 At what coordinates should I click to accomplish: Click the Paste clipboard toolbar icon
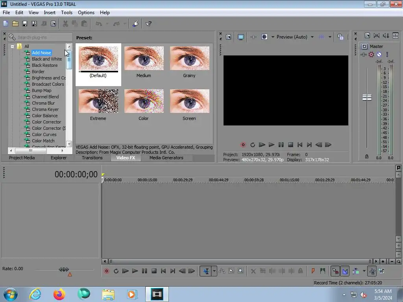(x=84, y=24)
